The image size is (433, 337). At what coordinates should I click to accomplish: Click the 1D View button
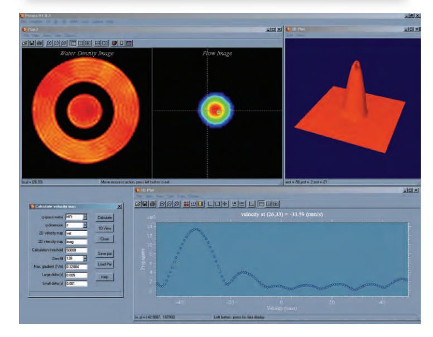[x=105, y=228]
